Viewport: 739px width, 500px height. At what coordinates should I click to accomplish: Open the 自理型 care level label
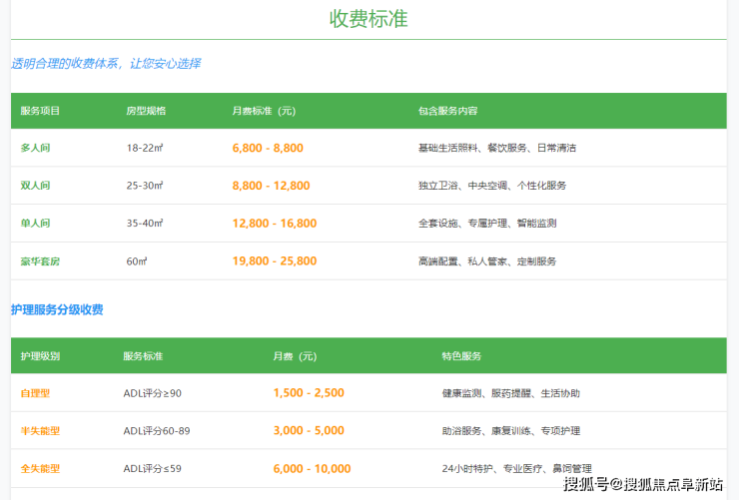(35, 393)
